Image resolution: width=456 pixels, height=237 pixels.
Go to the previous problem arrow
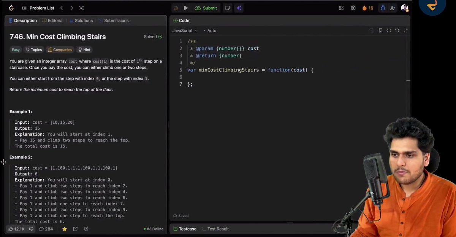click(62, 8)
